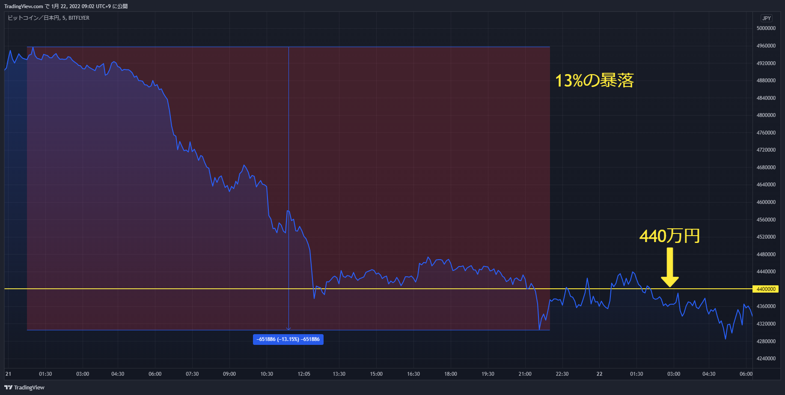Click the 15:00 time axis label

point(376,374)
